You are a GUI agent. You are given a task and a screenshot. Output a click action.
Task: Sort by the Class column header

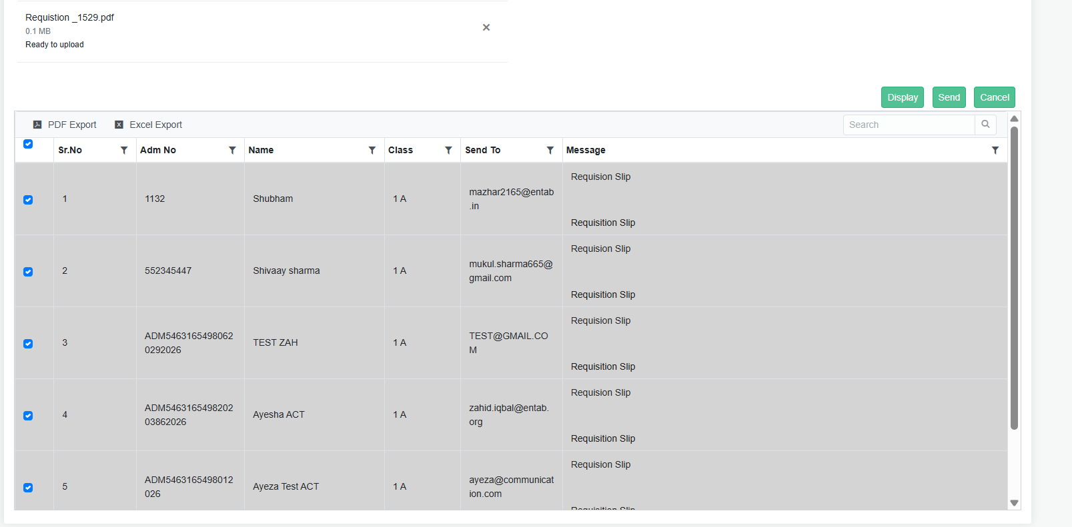[x=400, y=150]
